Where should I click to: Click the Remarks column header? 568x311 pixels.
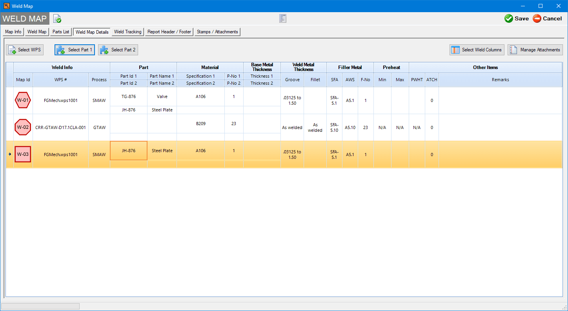tap(501, 80)
